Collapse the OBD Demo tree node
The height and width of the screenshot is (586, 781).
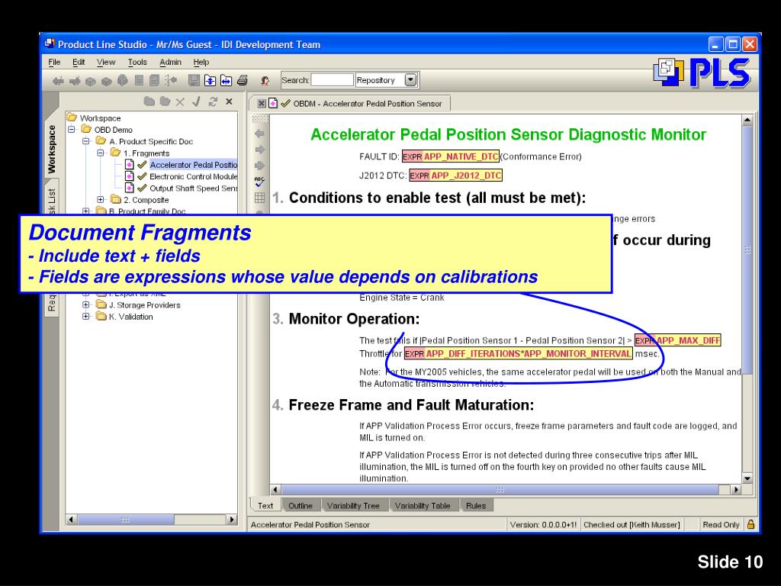(x=72, y=130)
